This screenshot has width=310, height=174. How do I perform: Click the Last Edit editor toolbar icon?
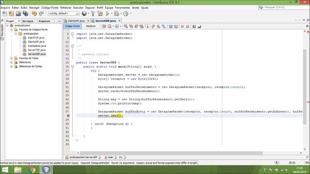pyautogui.click(x=104, y=26)
